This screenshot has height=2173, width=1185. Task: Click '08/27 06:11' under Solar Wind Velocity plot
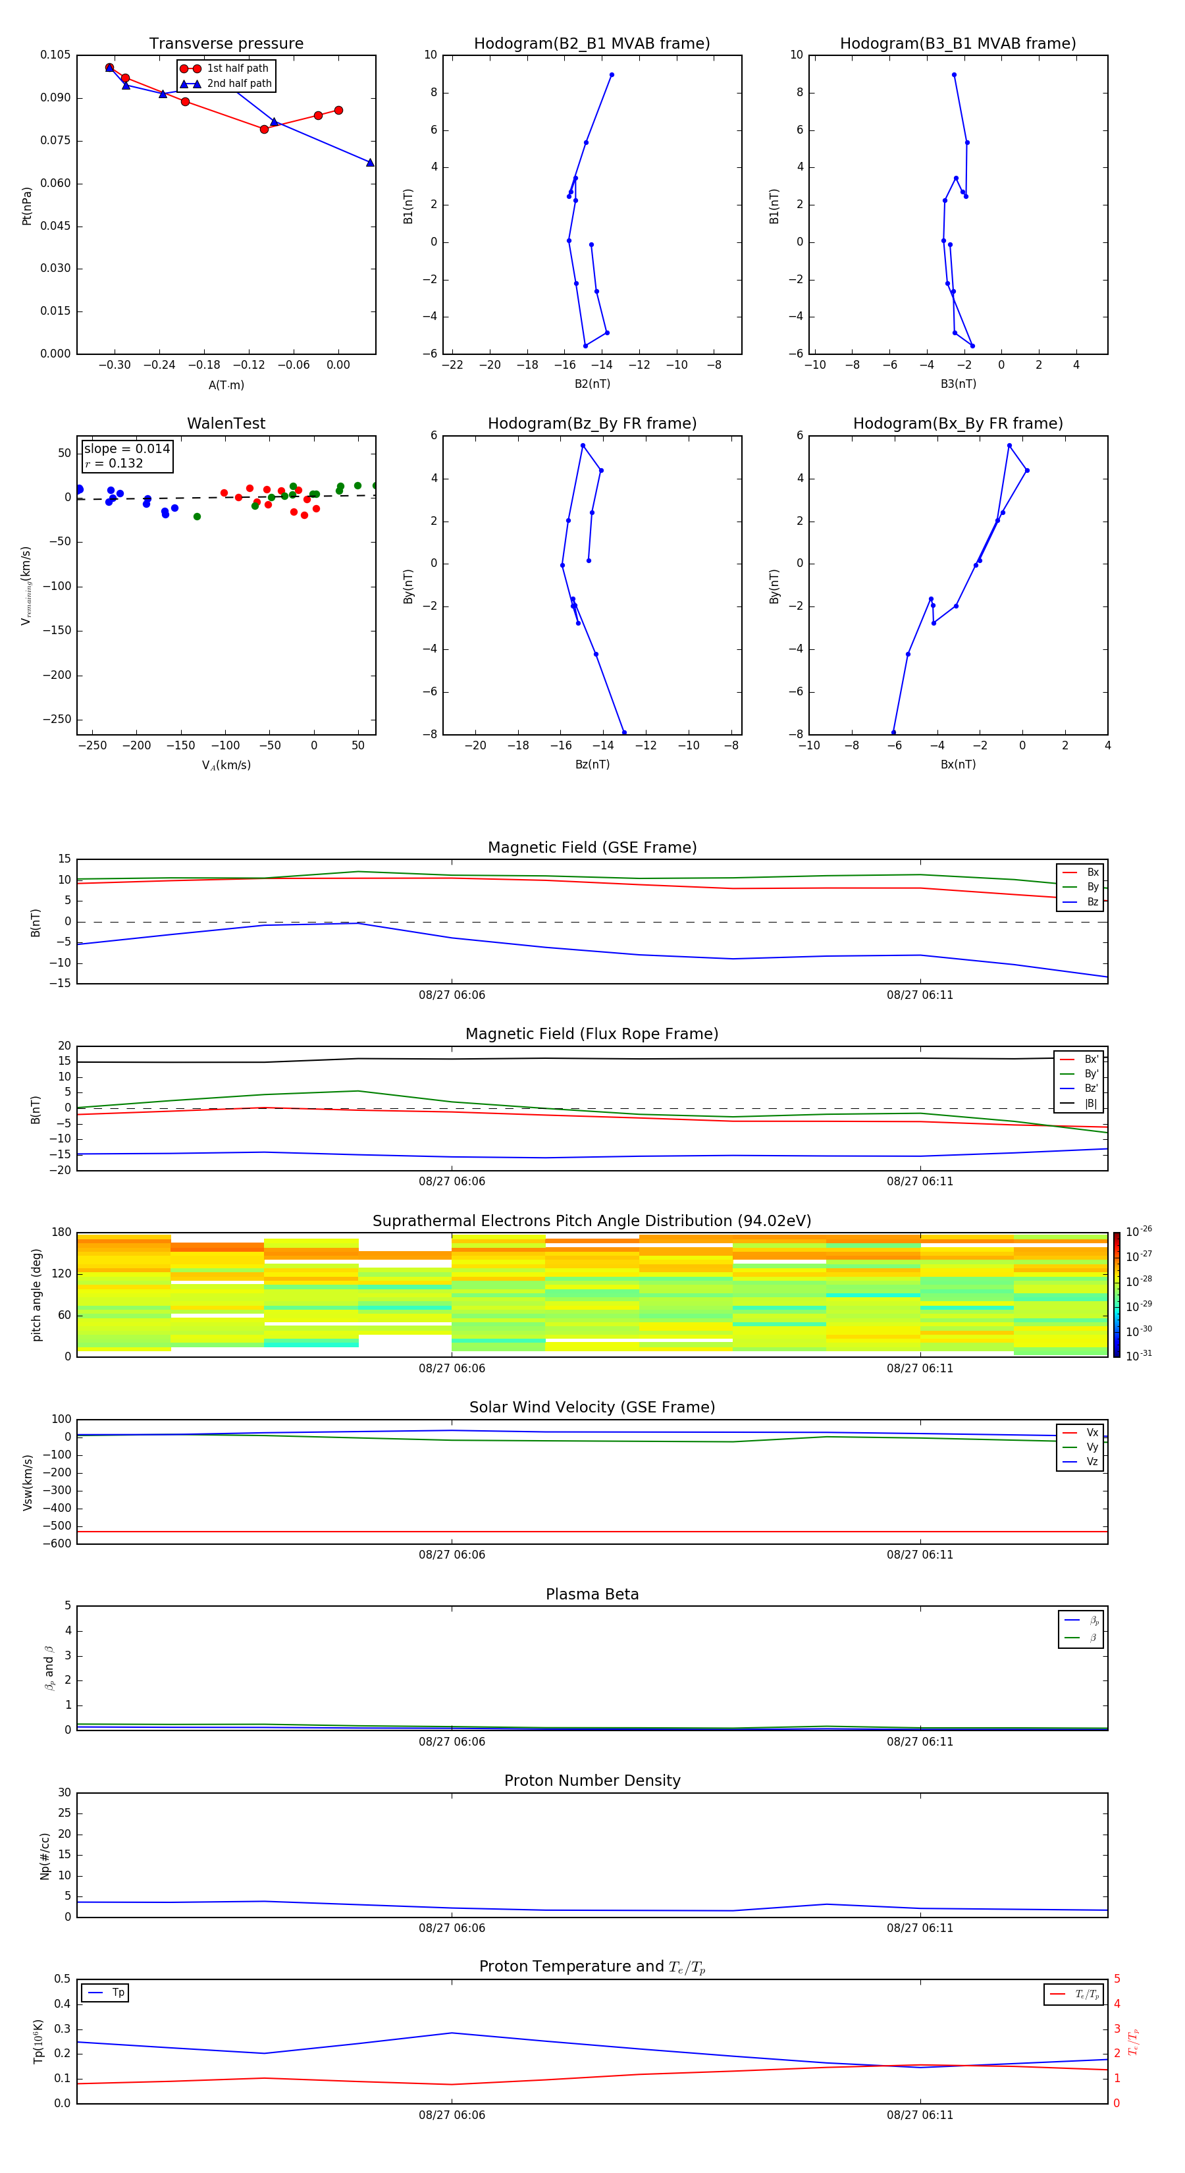(x=920, y=1555)
